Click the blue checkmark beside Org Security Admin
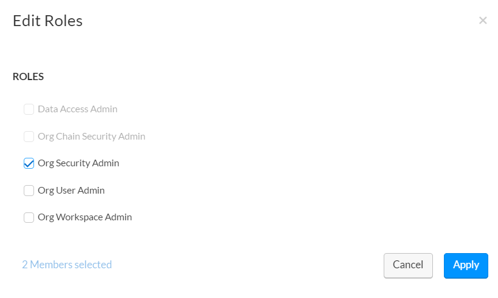This screenshot has width=498, height=298. point(29,163)
